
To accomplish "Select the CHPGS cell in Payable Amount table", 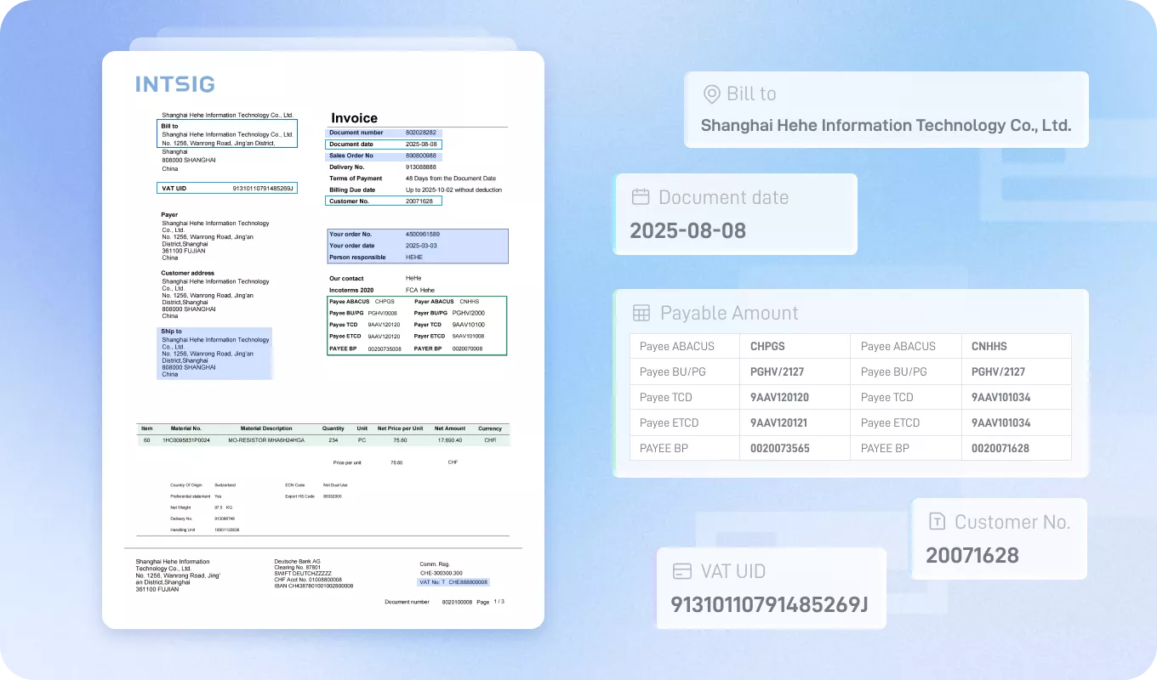I will [767, 346].
